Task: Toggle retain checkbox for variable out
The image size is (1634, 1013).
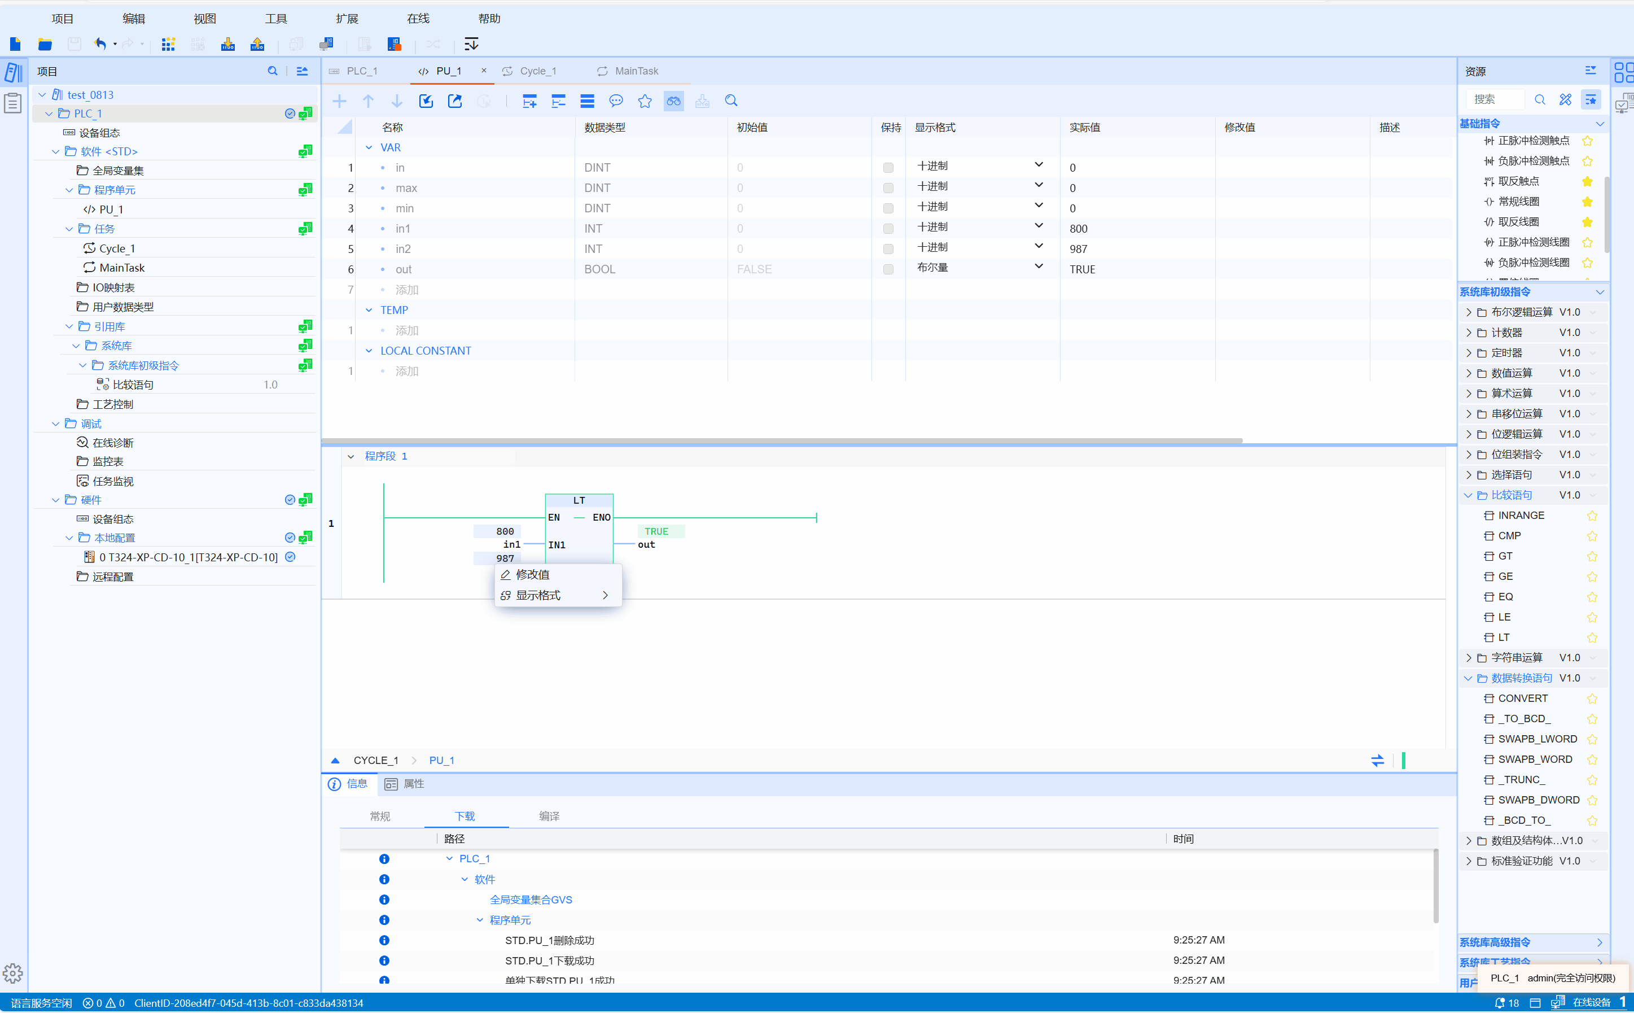Action: [x=888, y=269]
